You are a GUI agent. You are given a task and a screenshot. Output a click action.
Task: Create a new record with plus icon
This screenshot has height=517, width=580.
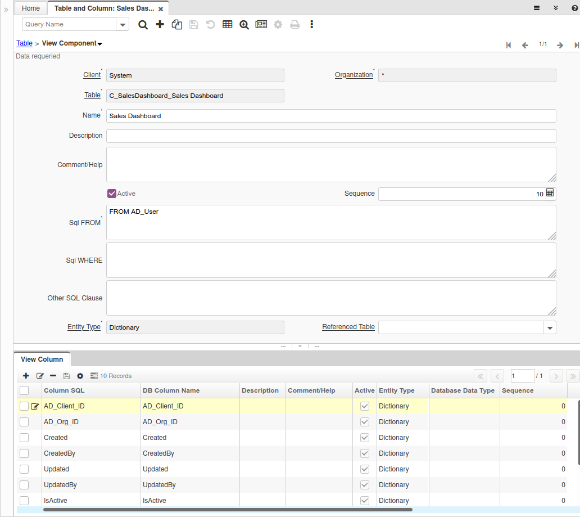click(x=160, y=25)
